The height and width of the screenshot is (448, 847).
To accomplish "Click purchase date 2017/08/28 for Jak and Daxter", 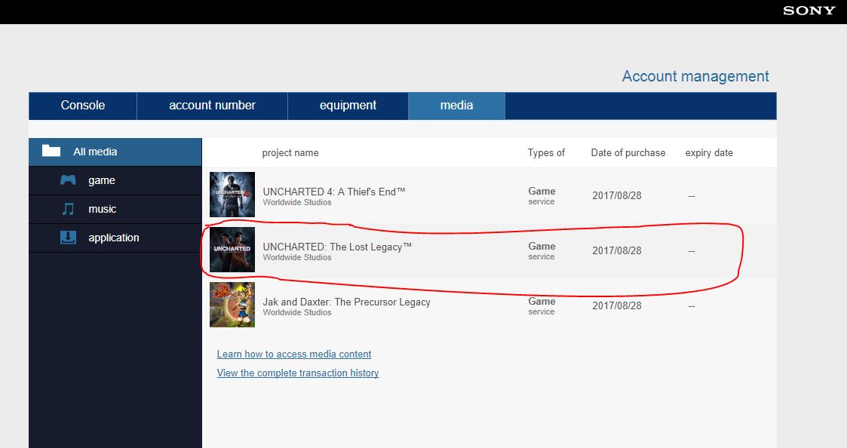I will point(617,306).
